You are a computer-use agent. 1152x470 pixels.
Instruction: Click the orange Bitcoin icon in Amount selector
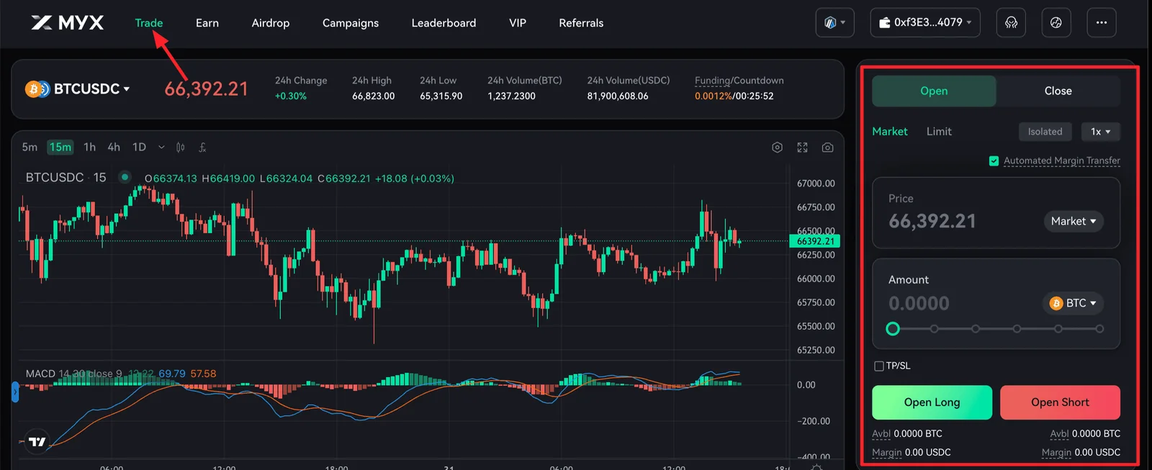pos(1056,304)
